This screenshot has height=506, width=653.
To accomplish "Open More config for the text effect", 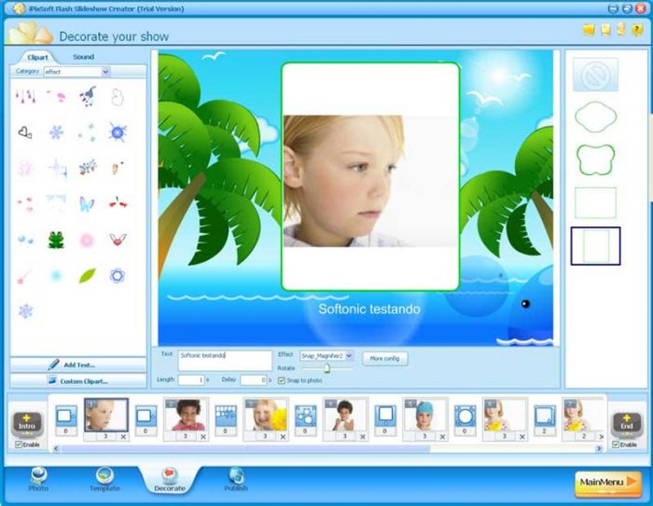I will [x=385, y=358].
